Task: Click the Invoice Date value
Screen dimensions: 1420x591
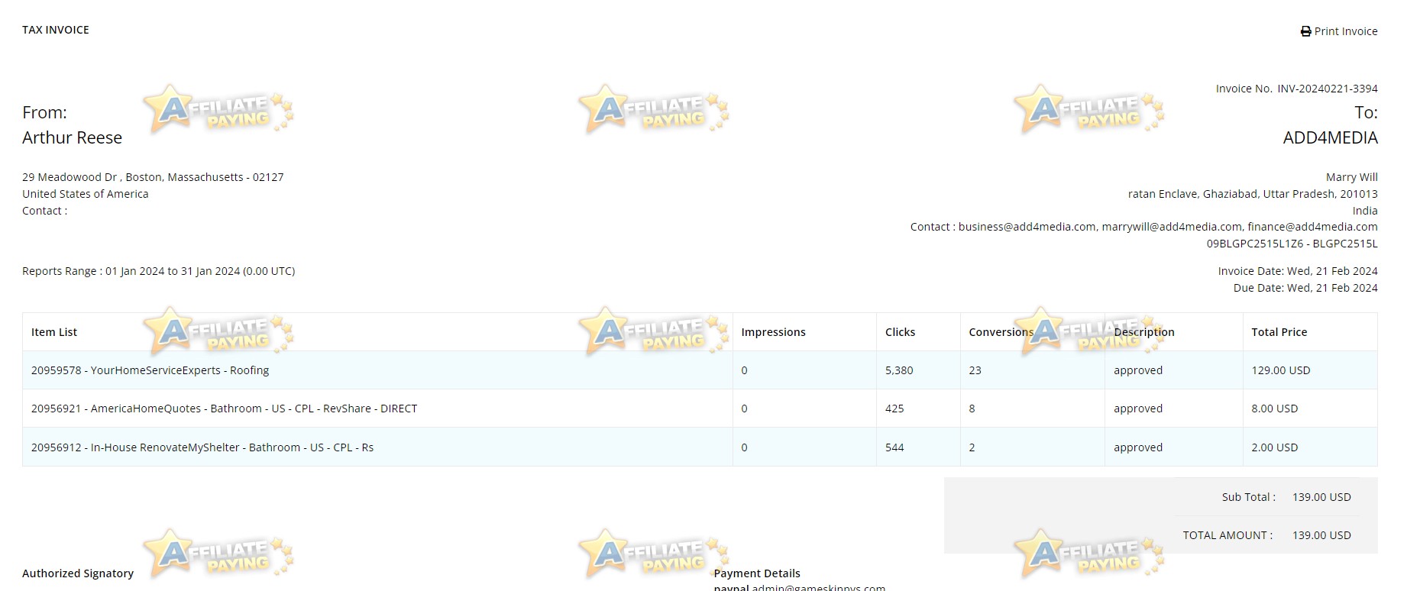Action: [x=1332, y=271]
